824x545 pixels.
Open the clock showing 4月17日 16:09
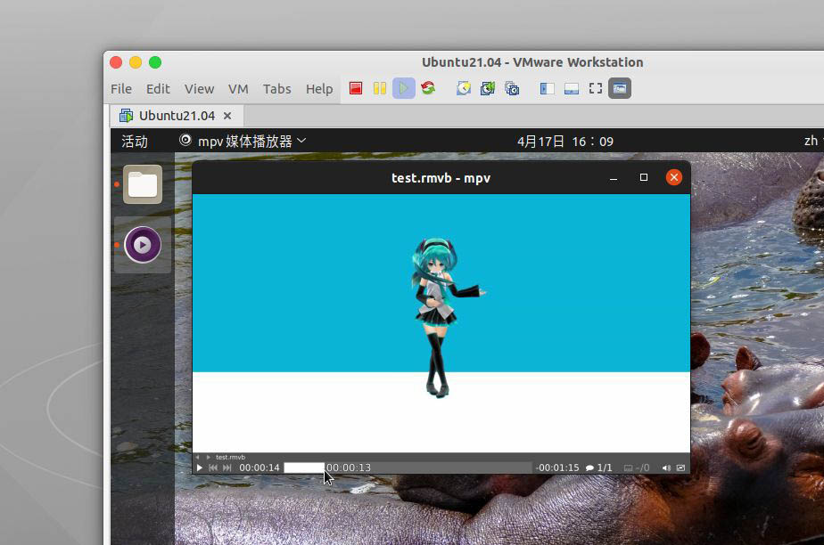[565, 141]
